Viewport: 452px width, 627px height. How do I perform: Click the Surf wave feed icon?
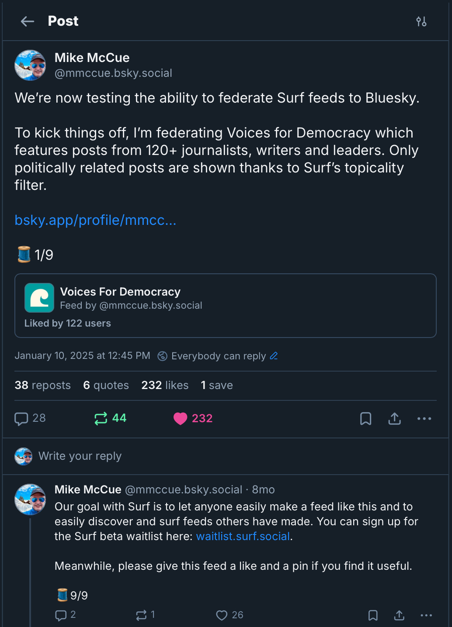39,298
